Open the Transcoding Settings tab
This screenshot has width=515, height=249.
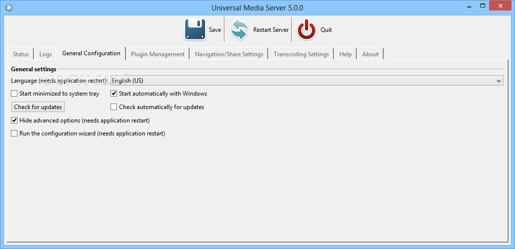301,54
